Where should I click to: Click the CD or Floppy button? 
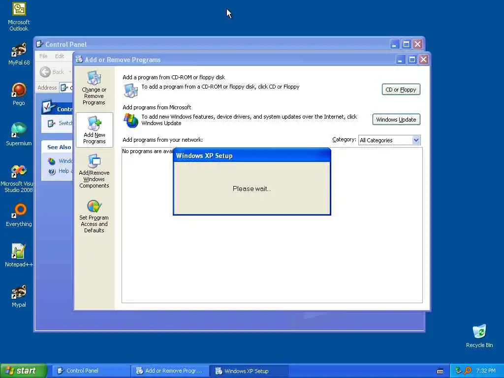pos(401,90)
